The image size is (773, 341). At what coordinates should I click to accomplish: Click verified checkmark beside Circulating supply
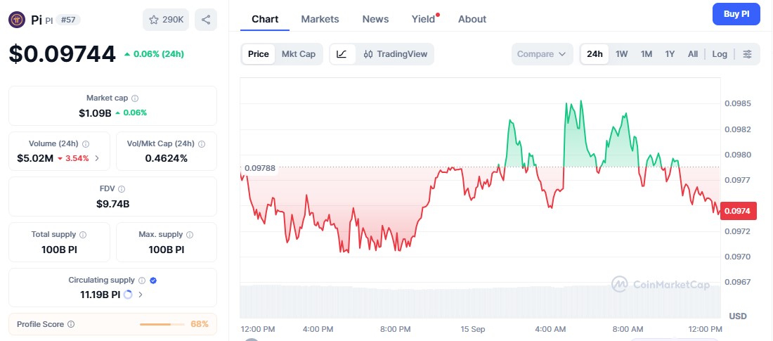click(x=153, y=281)
